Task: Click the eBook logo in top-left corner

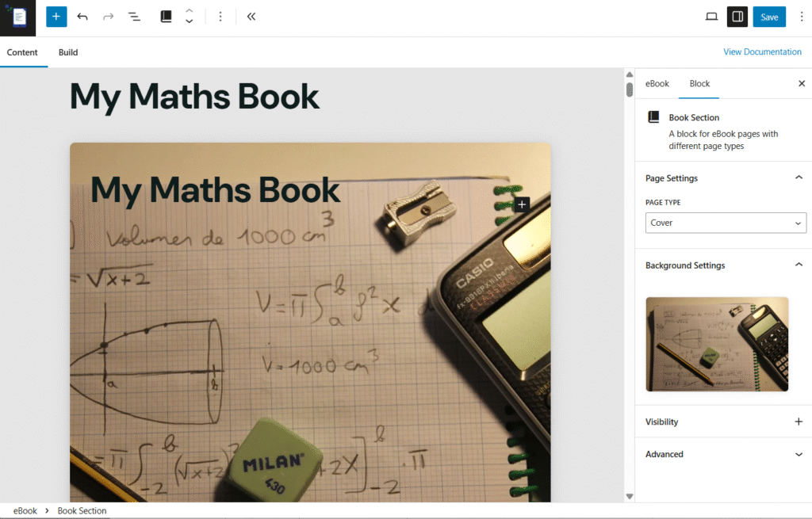Action: coord(18,17)
